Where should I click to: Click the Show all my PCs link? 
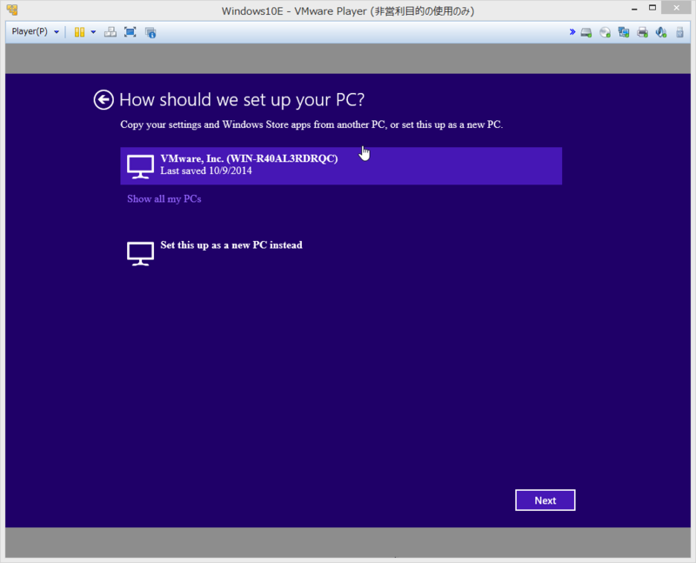(164, 199)
